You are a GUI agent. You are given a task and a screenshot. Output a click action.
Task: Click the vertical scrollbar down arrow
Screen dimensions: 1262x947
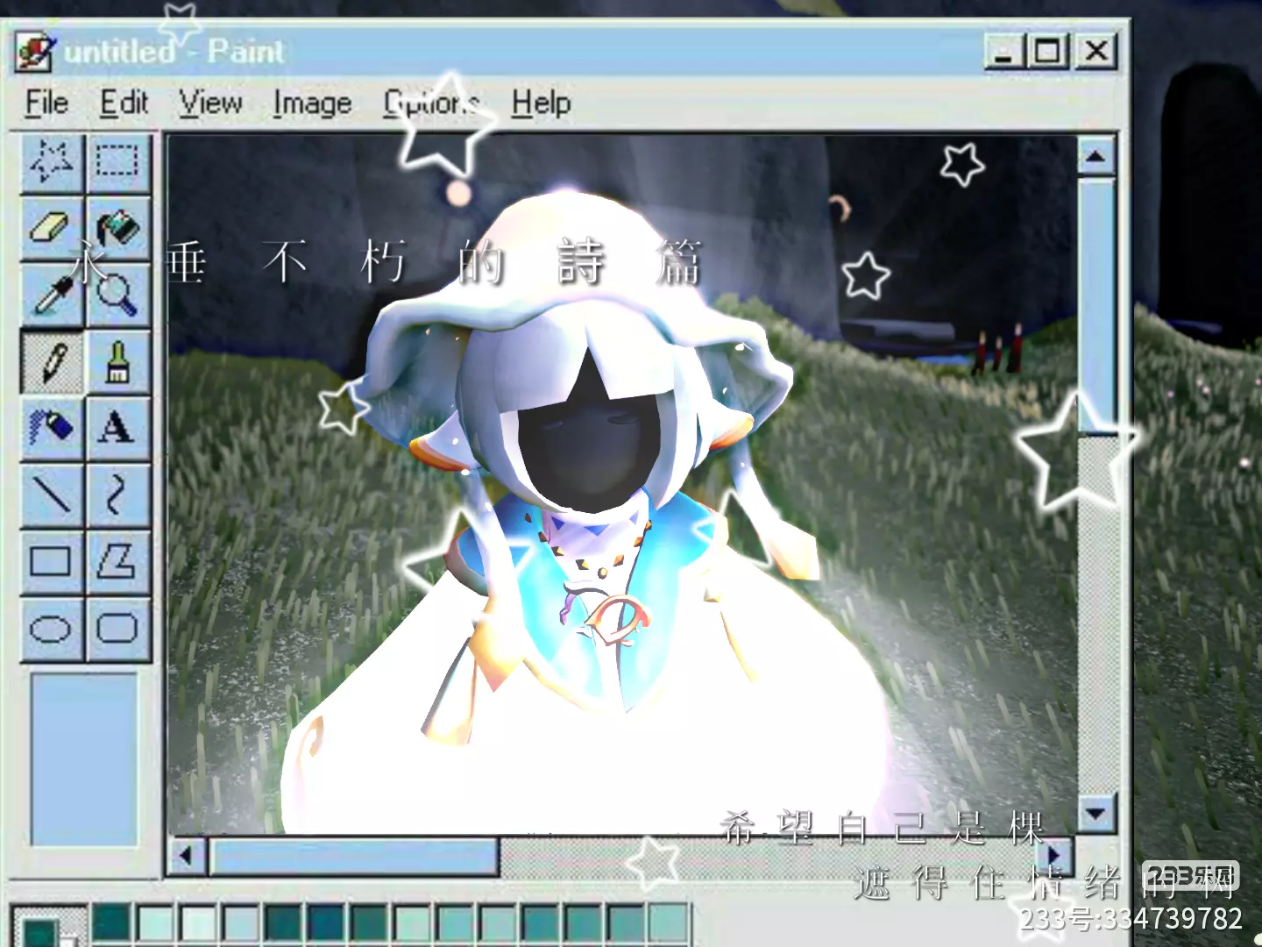[1095, 813]
